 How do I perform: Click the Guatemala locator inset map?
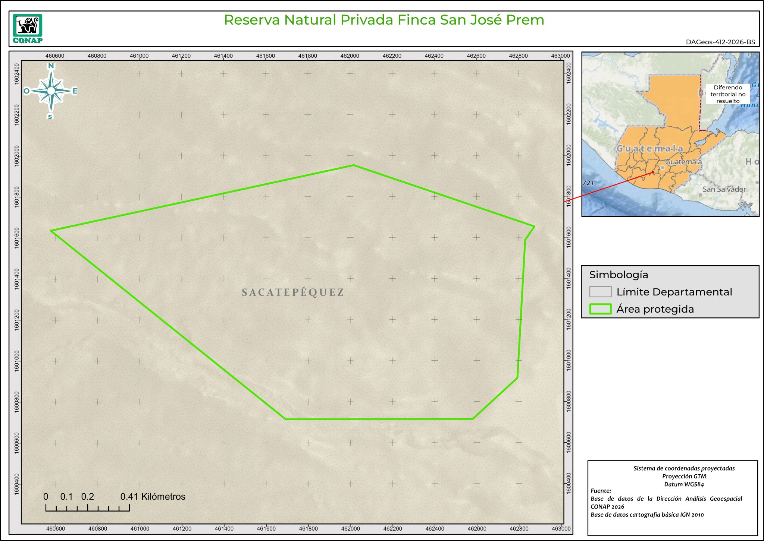[670, 134]
